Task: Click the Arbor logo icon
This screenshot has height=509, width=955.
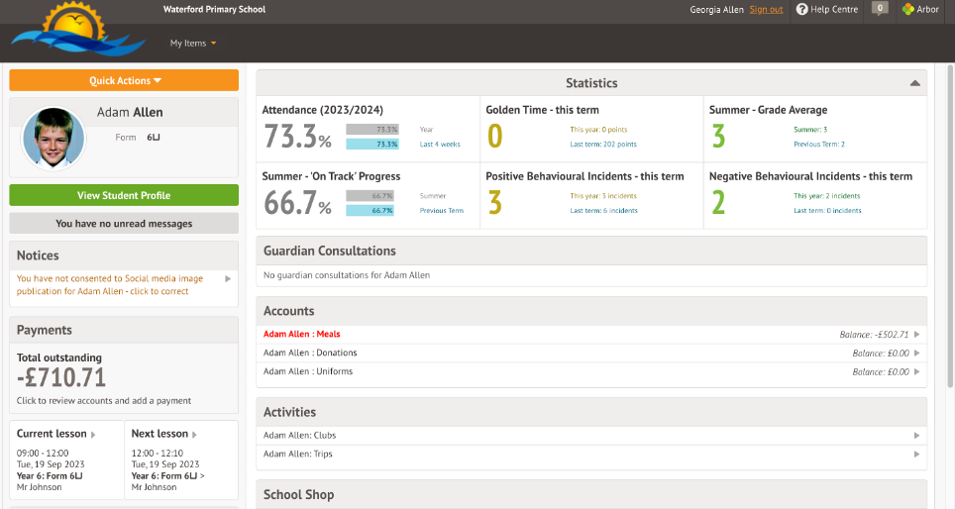Action: (x=907, y=10)
